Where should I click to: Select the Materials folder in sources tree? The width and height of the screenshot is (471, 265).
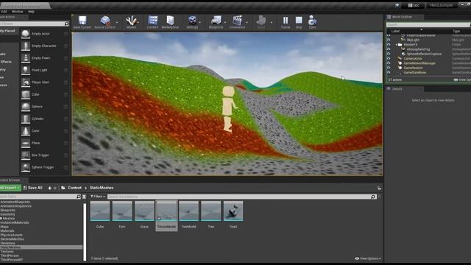tap(7, 231)
